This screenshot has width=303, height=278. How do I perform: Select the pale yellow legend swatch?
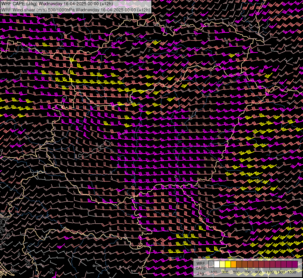point(223,264)
